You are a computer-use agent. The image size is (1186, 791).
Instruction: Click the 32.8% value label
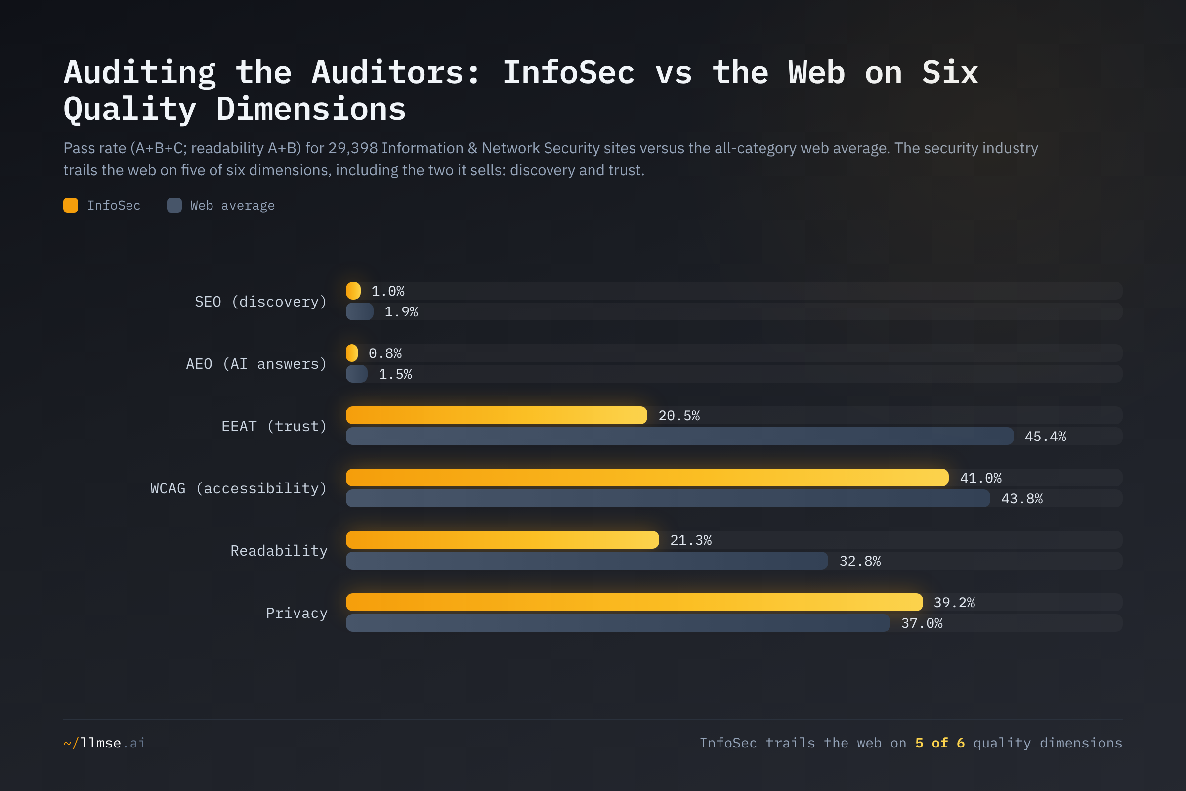(x=860, y=561)
